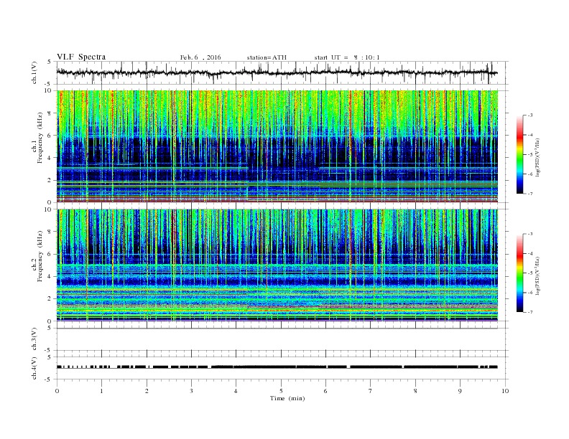The width and height of the screenshot is (569, 439).
Task: Click the log(PSD) label beside ch.2 colorbar
Action: tap(537, 275)
